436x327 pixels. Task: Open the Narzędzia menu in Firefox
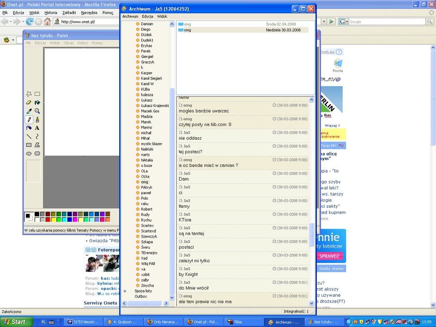pyautogui.click(x=89, y=13)
